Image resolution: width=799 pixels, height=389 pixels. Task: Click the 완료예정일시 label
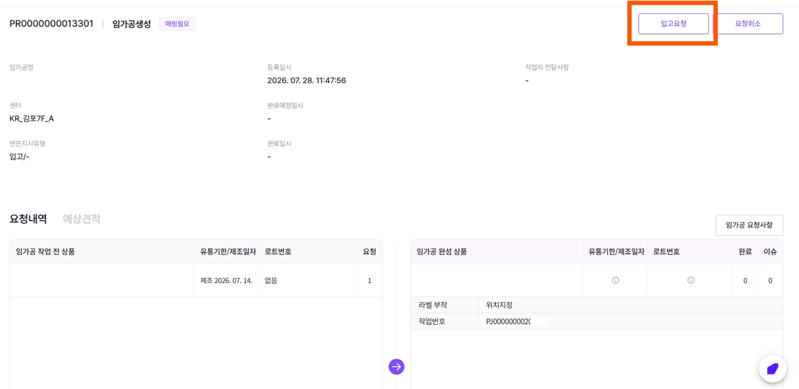coord(285,105)
